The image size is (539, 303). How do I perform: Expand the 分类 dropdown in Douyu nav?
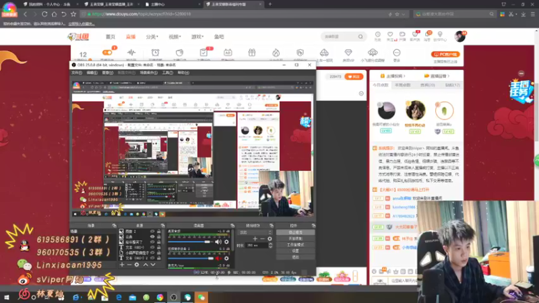pos(152,37)
